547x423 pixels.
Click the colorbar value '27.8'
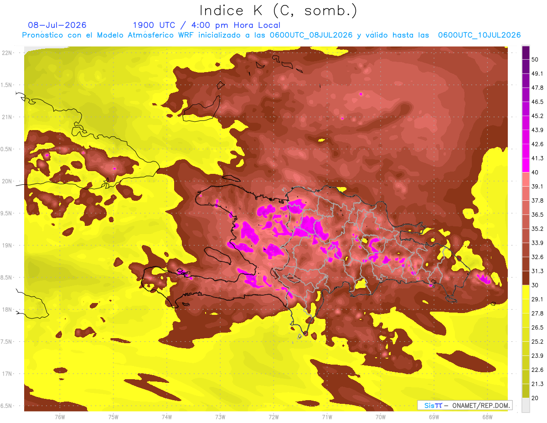537,313
